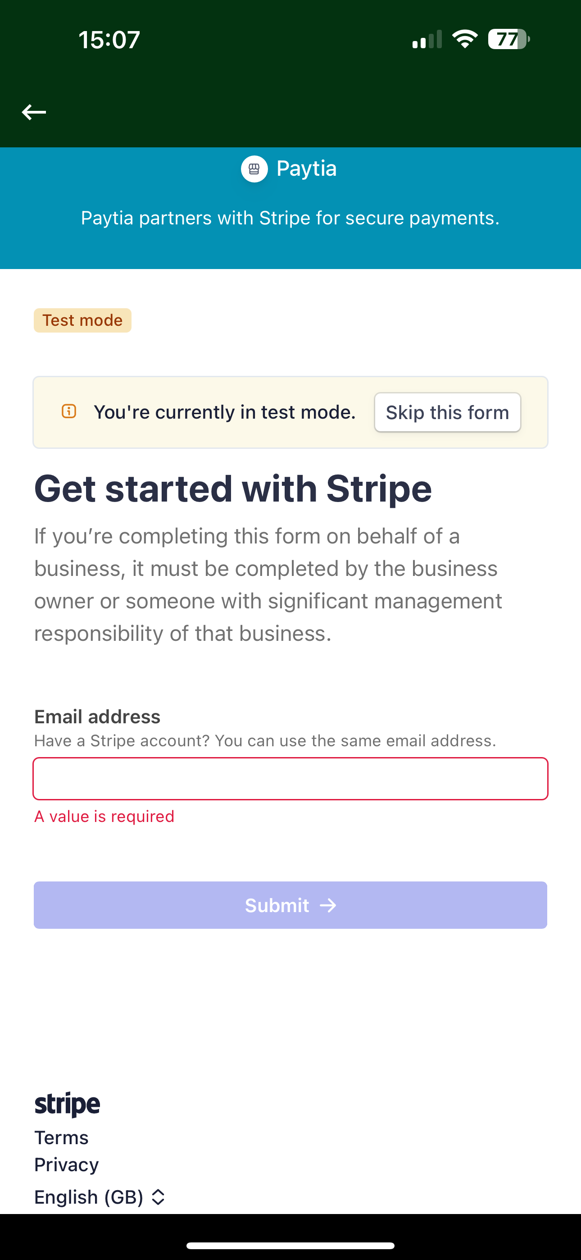Tap the back arrow icon
Screen dimensions: 581x1260
(34, 112)
